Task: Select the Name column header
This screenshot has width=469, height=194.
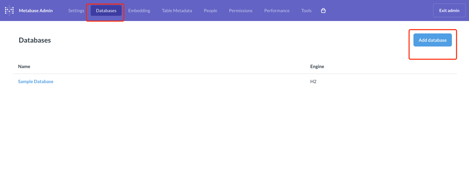Action: [24, 66]
